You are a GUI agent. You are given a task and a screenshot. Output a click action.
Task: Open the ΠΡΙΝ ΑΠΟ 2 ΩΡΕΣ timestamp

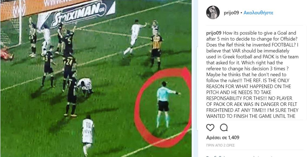(x=221, y=145)
